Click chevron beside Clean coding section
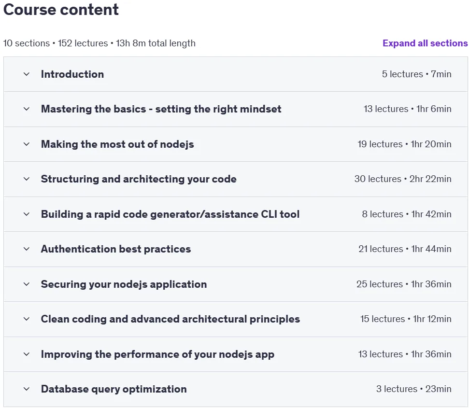 [x=26, y=319]
